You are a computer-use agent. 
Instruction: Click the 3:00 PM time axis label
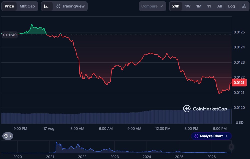(x=191, y=129)
